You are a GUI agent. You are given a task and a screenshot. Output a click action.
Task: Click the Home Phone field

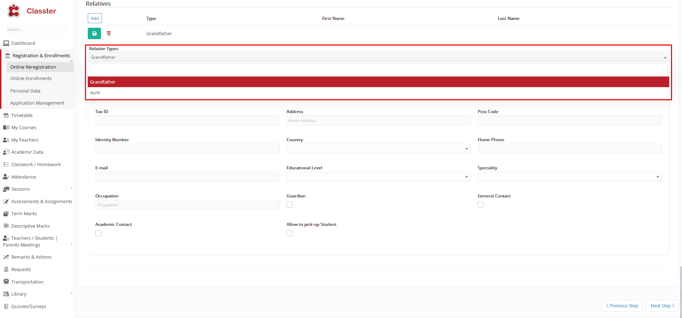pyautogui.click(x=570, y=149)
